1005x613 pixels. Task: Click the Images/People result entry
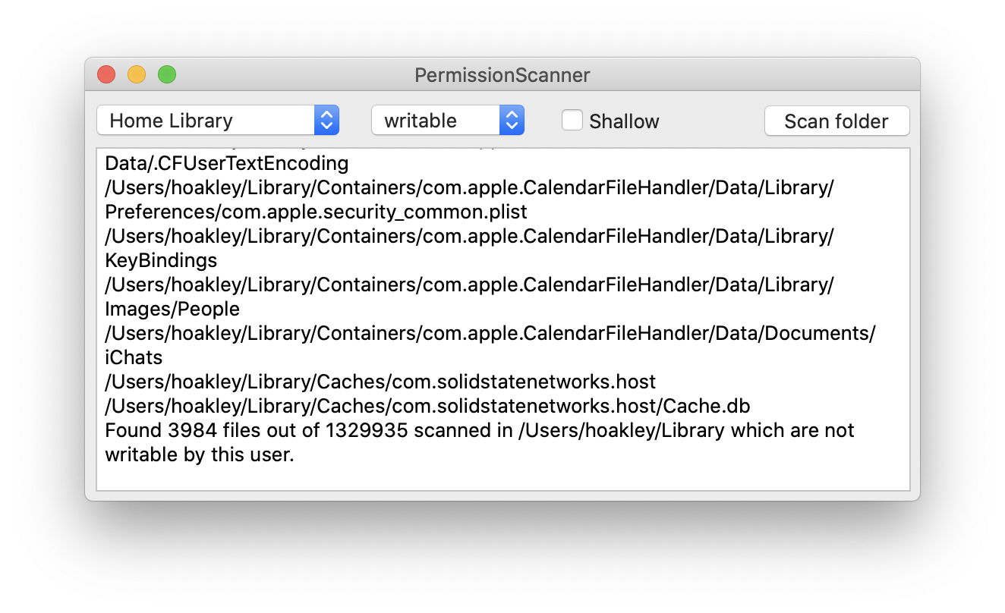click(172, 309)
